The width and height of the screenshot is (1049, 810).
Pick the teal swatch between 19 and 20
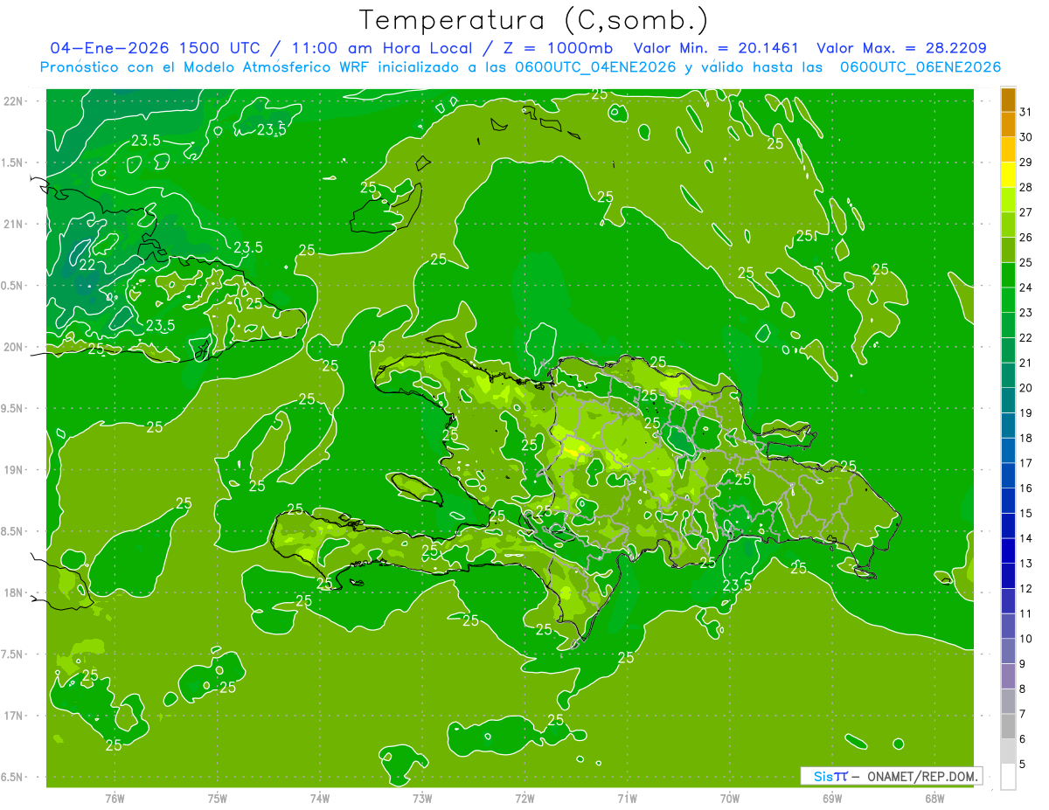coord(1008,400)
